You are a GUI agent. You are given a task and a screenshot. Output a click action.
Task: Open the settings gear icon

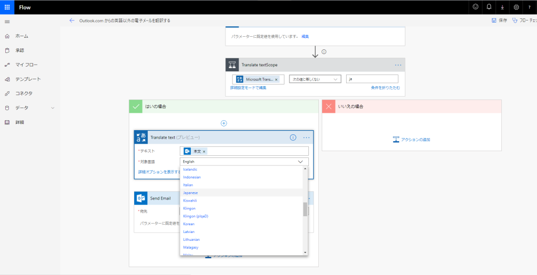tap(516, 7)
